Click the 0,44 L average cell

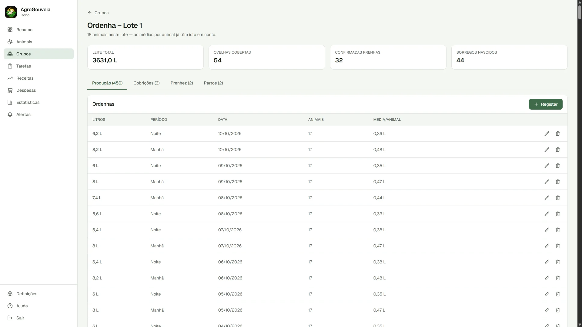(x=379, y=198)
